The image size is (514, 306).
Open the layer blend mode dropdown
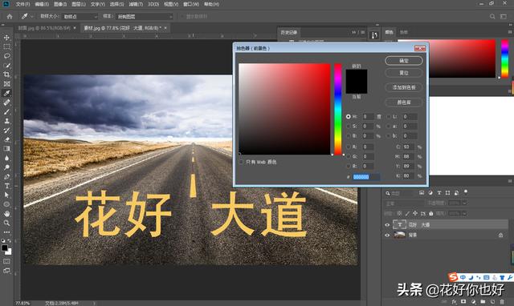[x=405, y=203]
